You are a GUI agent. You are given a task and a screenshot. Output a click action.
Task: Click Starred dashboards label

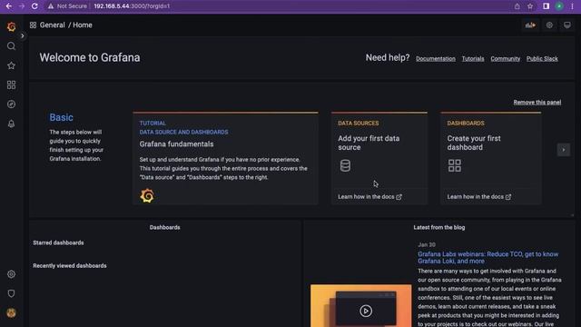pyautogui.click(x=58, y=243)
